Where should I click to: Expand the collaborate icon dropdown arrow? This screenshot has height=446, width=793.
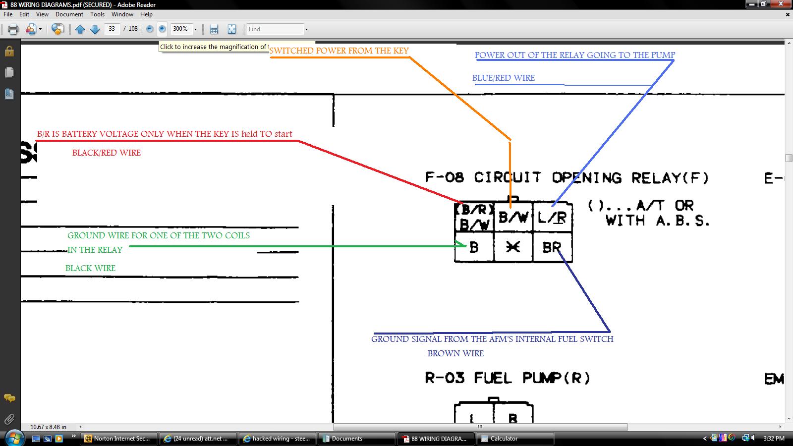point(40,29)
